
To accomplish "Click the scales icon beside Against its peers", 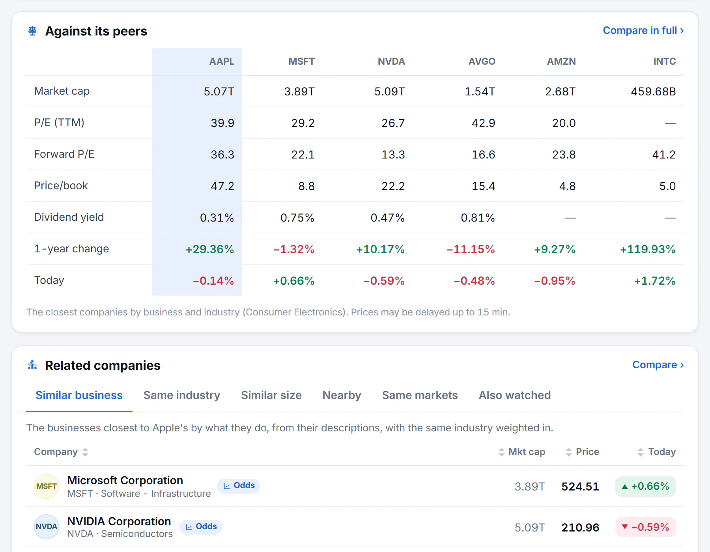I will pyautogui.click(x=32, y=31).
